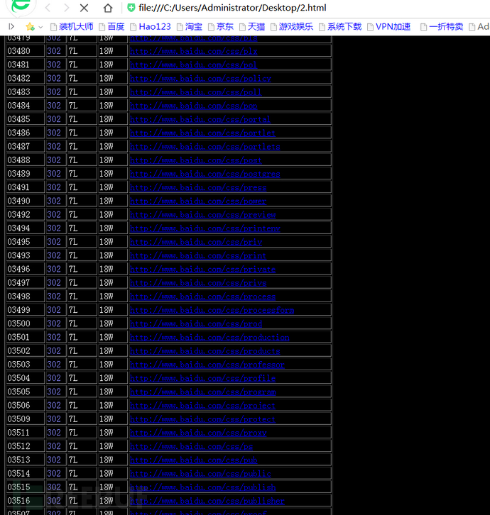Open the css/policy link
Image resolution: width=490 pixels, height=515 pixels.
pyautogui.click(x=200, y=79)
